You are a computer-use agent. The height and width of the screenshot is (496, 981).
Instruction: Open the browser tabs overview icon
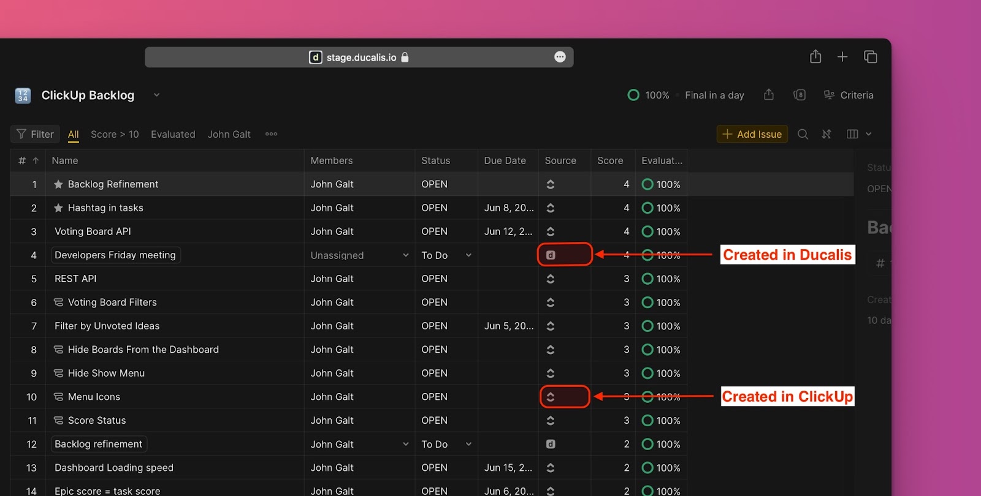tap(871, 57)
